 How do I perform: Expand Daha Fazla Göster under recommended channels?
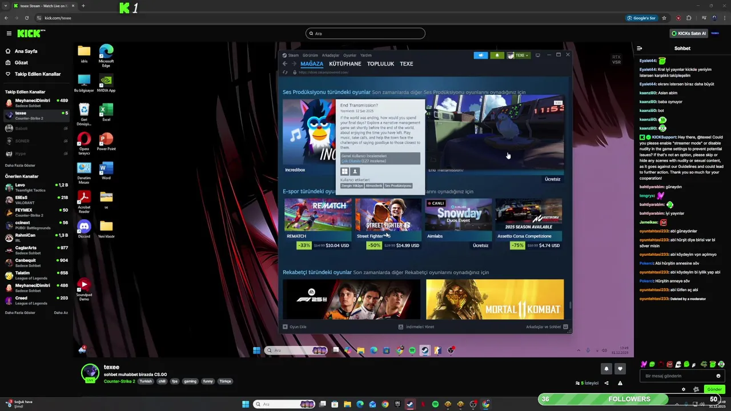(20, 313)
